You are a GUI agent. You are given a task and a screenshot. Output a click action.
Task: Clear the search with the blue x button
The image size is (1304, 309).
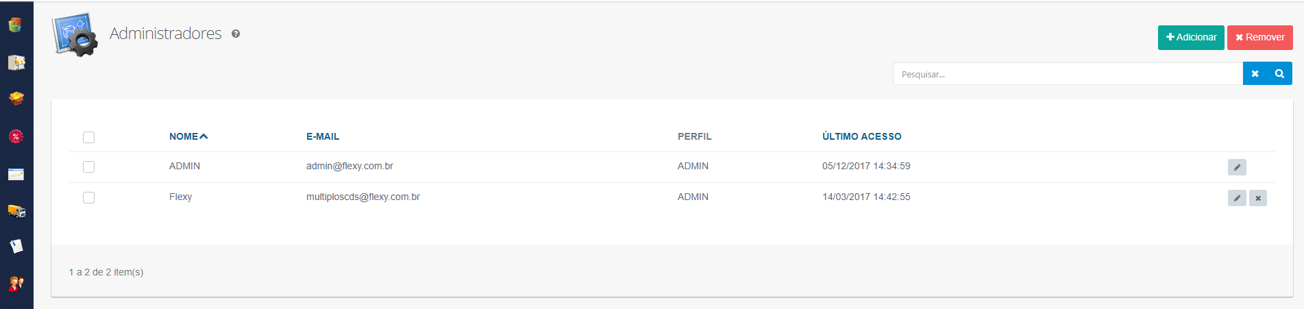click(1255, 73)
